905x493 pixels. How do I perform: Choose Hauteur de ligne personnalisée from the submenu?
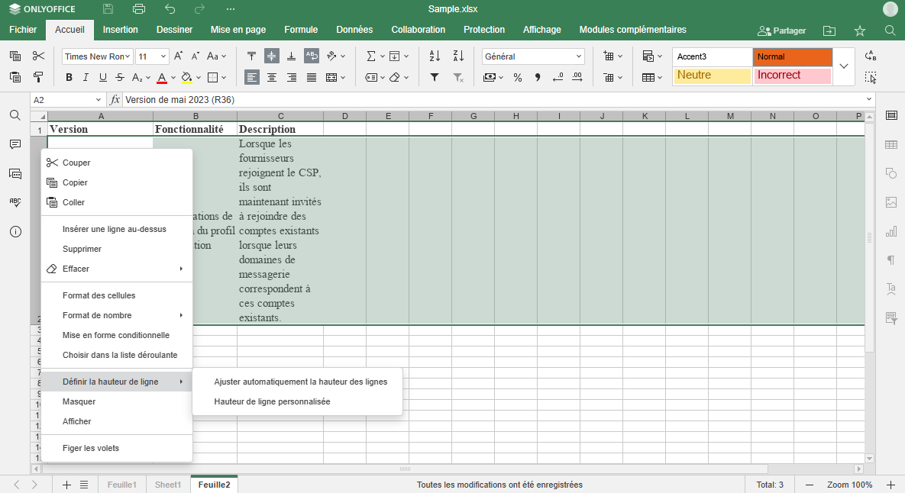[271, 401]
